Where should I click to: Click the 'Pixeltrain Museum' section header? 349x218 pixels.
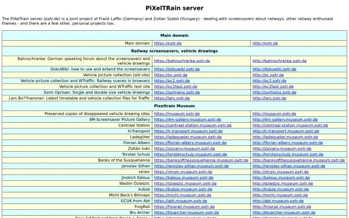pyautogui.click(x=174, y=106)
